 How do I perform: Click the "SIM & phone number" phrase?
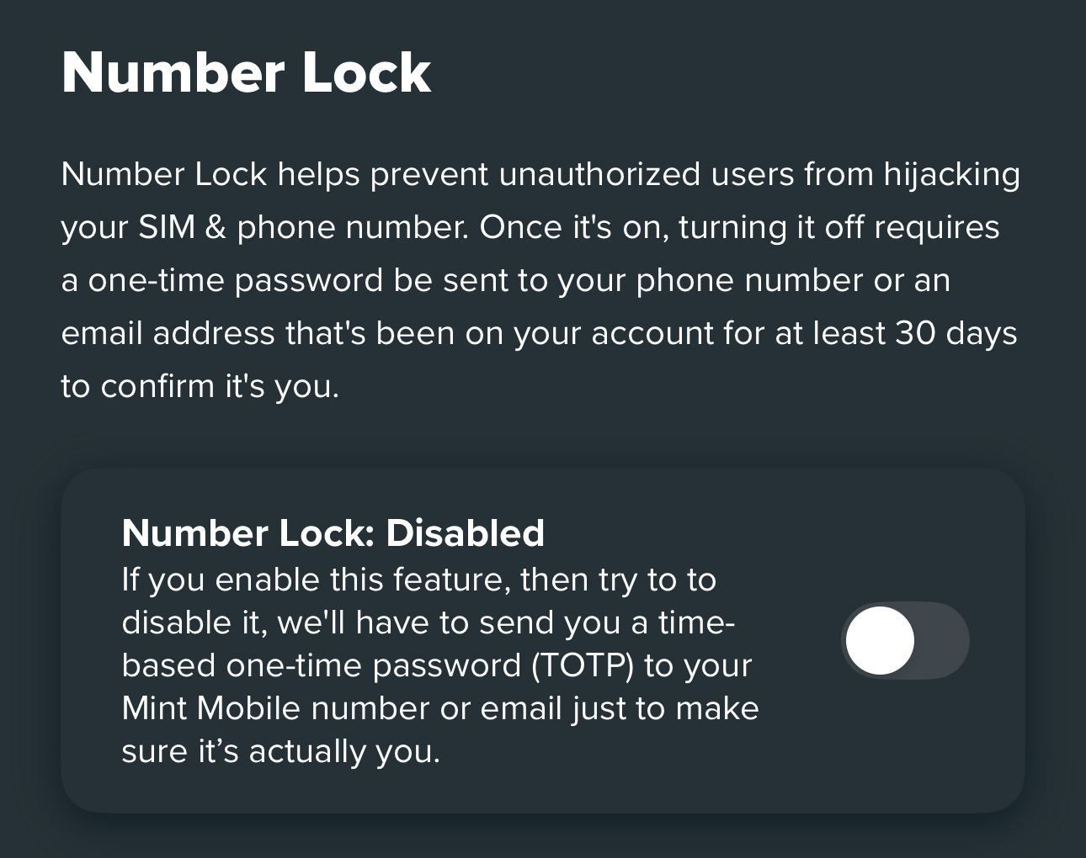303,228
